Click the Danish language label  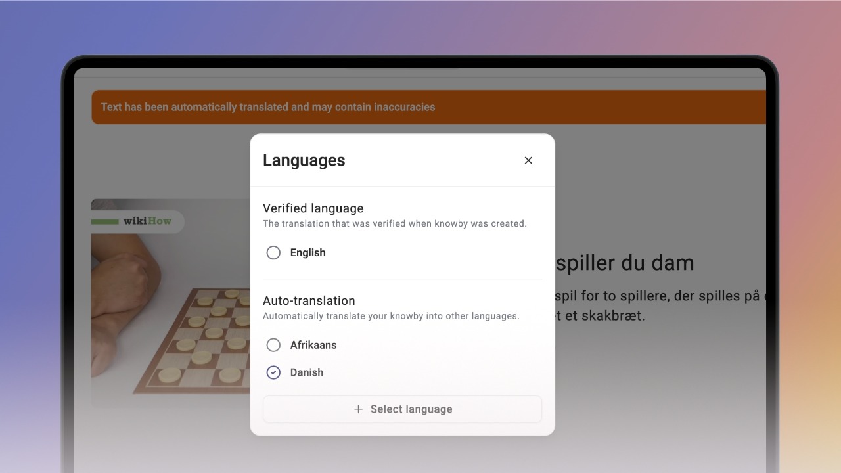pos(307,372)
